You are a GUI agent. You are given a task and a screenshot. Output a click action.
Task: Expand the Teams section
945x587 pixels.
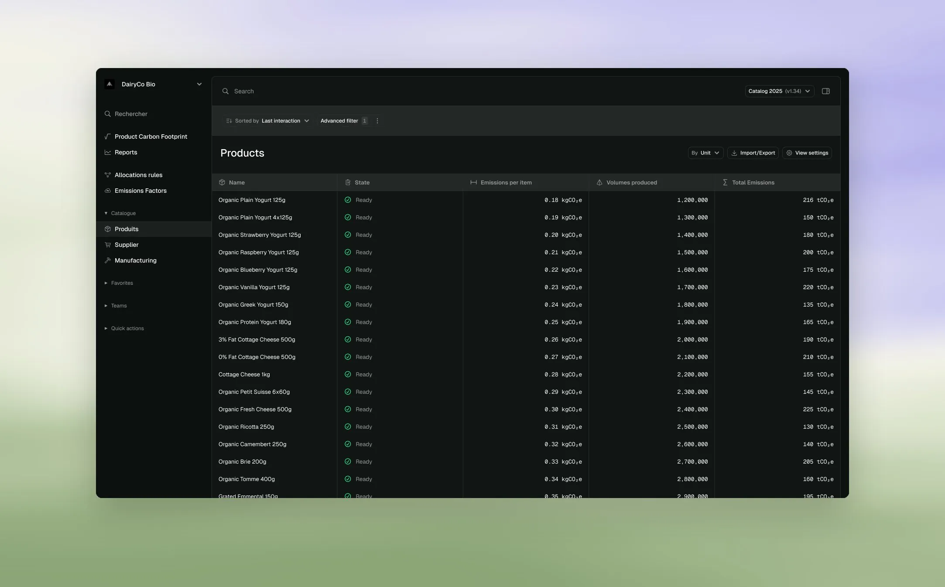[116, 306]
